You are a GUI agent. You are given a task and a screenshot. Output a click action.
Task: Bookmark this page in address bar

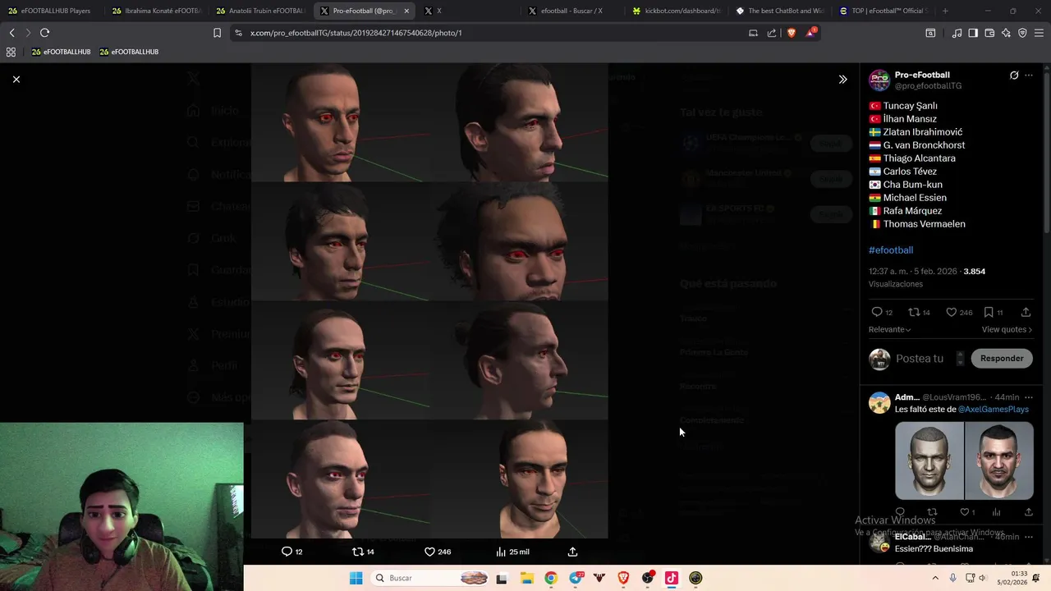coord(217,33)
